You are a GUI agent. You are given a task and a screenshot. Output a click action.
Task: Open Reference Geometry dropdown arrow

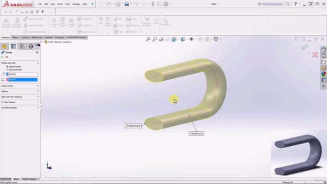pyautogui.click(x=147, y=33)
